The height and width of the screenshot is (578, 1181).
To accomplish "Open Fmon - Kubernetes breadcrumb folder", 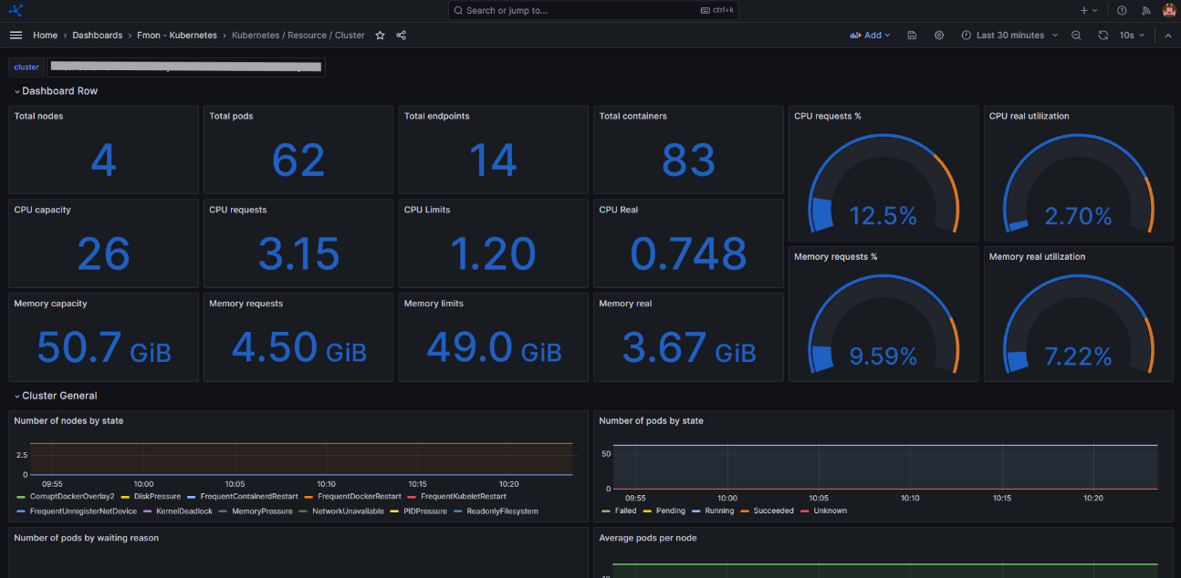I will tap(176, 36).
